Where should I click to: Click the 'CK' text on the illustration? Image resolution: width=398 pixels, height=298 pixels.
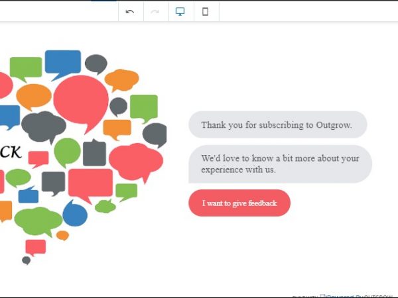(x=11, y=152)
